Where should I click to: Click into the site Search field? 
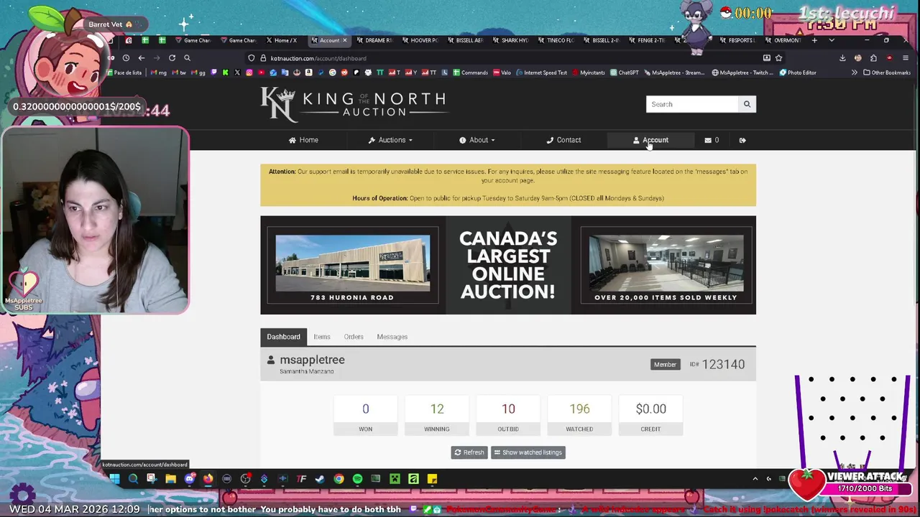pyautogui.click(x=691, y=104)
